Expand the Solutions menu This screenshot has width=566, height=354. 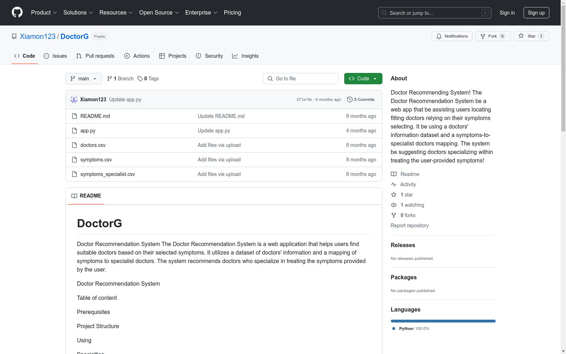point(78,12)
